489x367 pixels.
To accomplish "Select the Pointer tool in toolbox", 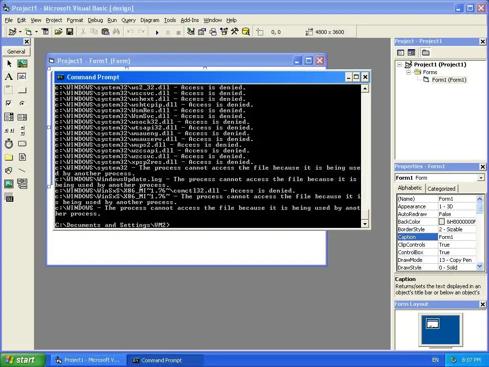I will [9, 64].
